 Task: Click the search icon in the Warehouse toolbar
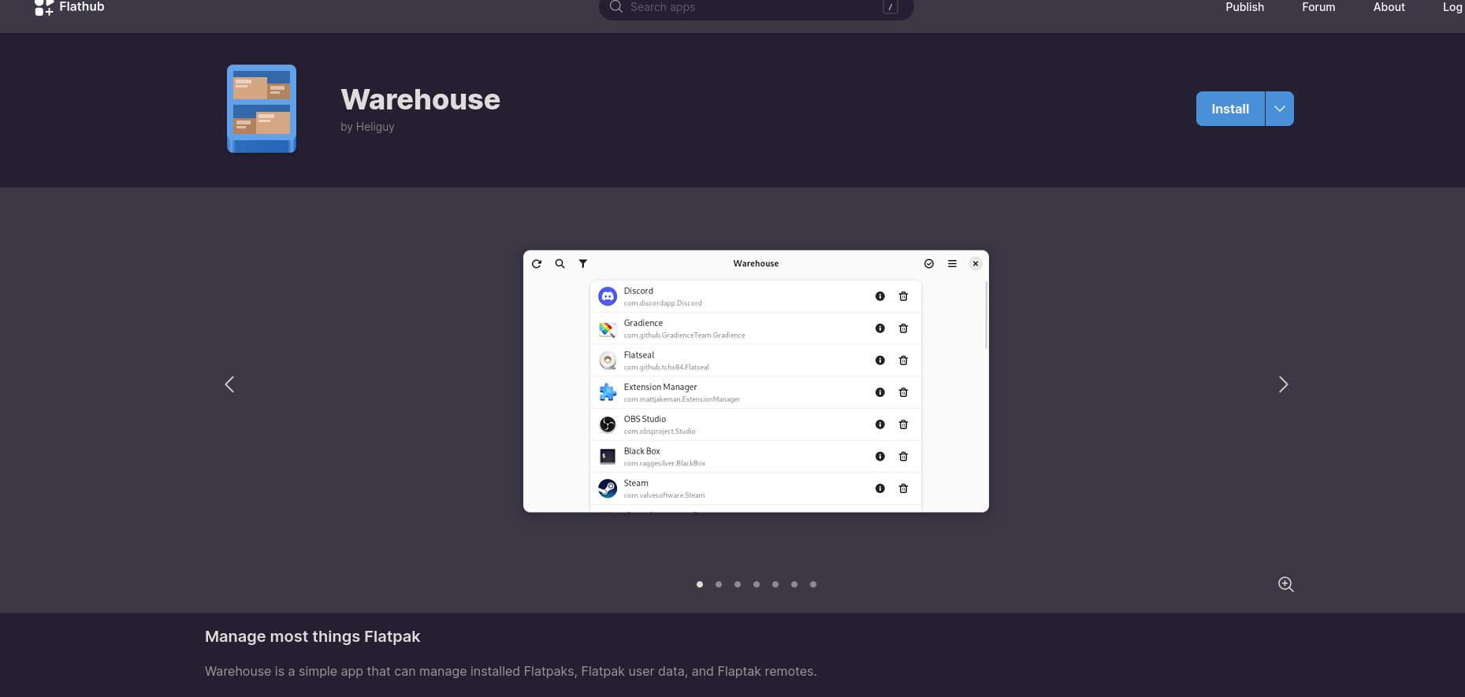[560, 264]
